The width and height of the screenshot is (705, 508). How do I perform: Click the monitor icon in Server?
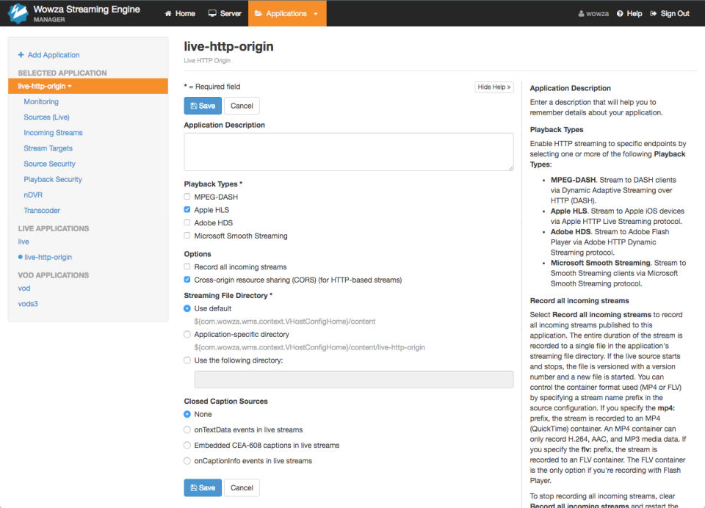pos(212,13)
